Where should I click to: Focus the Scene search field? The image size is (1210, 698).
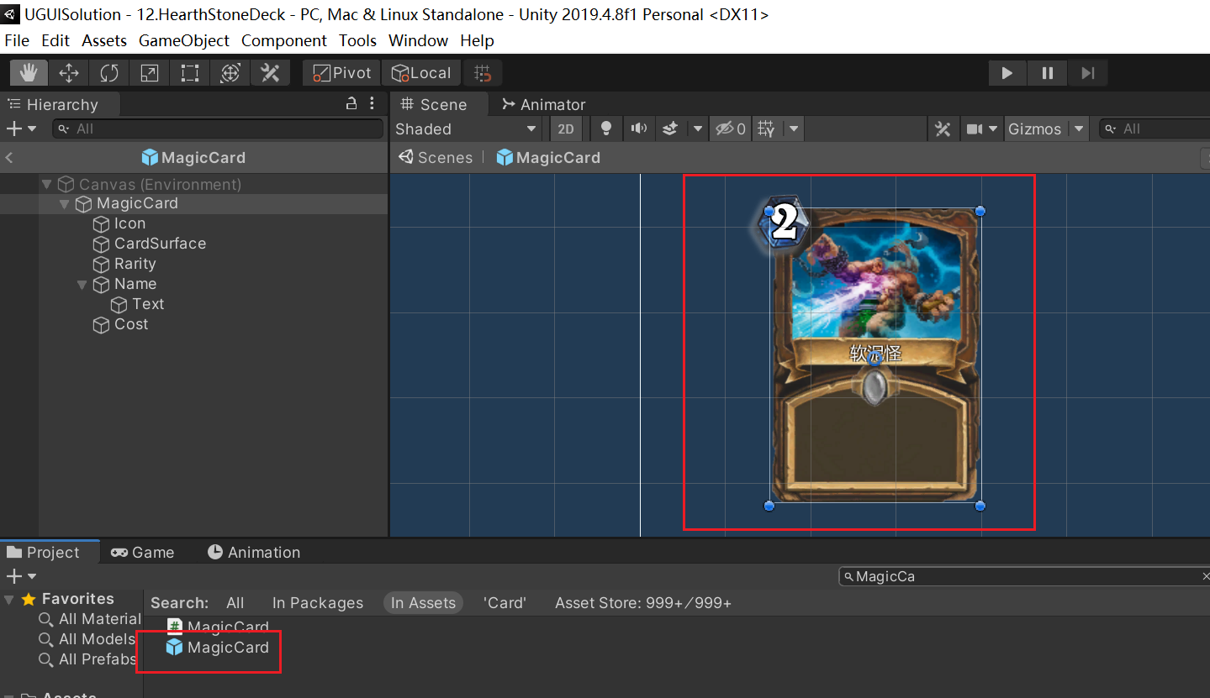[1154, 129]
